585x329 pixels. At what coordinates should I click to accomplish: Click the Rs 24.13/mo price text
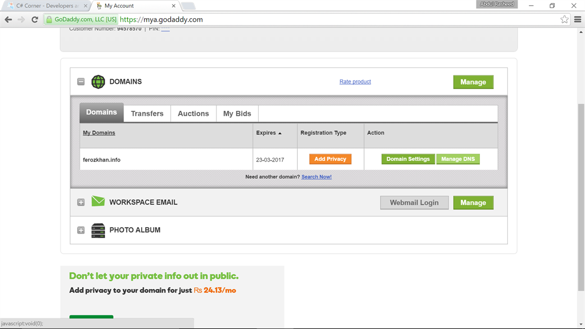tap(215, 290)
